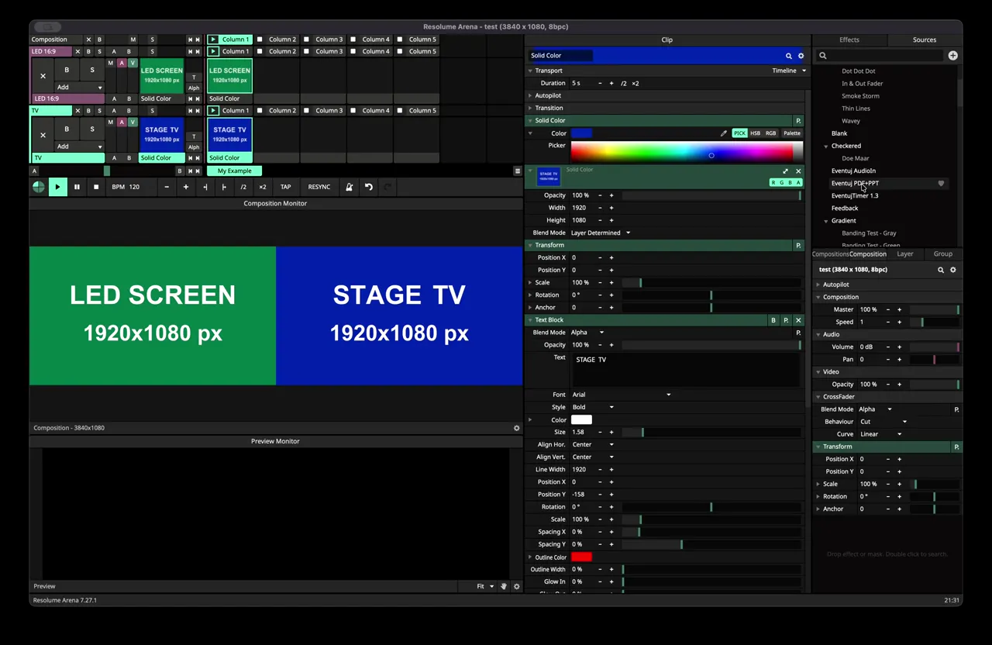Enable the Column 2 checkbox in Composition row
The image size is (992, 645).
[x=260, y=40]
